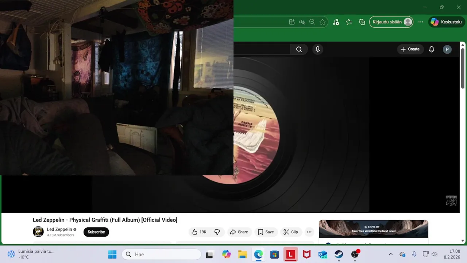
Task: Open Outlook from the taskbar
Action: click(x=323, y=254)
